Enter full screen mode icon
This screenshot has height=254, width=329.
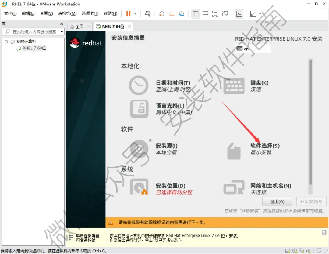click(x=215, y=14)
